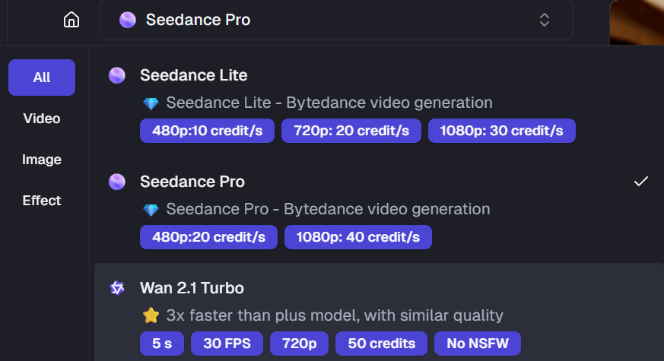Click the 1080p: 40 credit/s badge
Screen dimensions: 664x361
(357, 237)
